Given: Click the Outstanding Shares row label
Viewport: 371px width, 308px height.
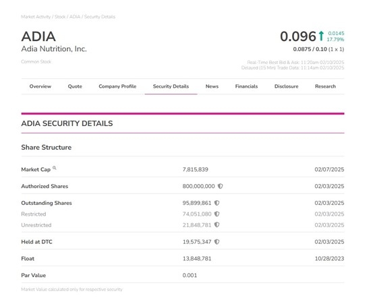Looking at the screenshot, I should (x=47, y=203).
